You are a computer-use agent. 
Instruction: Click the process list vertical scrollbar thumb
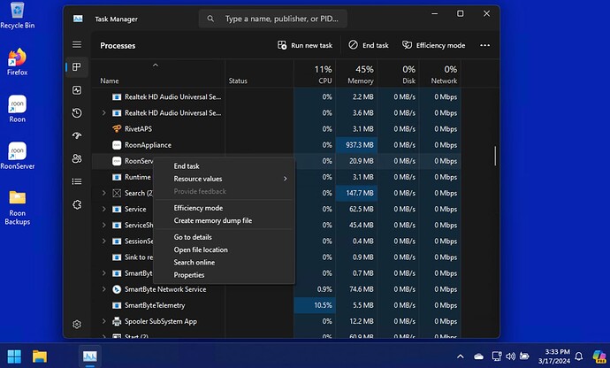point(495,156)
